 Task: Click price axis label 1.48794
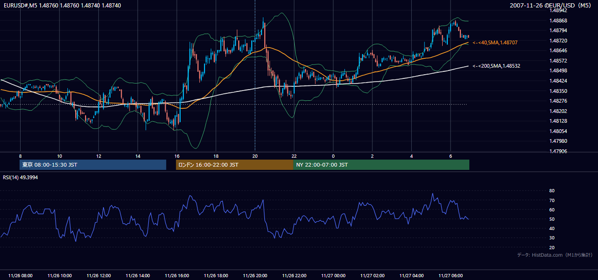tap(558, 30)
